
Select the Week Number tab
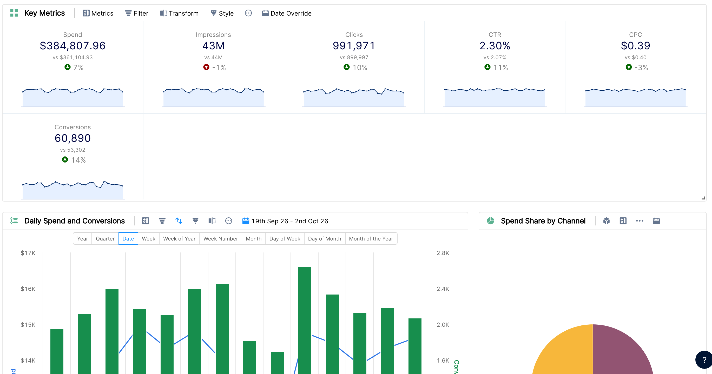click(221, 238)
